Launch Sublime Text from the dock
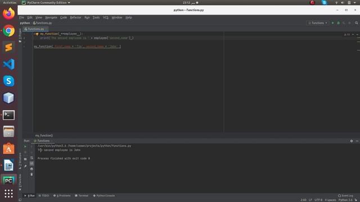The width and height of the screenshot is (360, 202). click(x=9, y=47)
